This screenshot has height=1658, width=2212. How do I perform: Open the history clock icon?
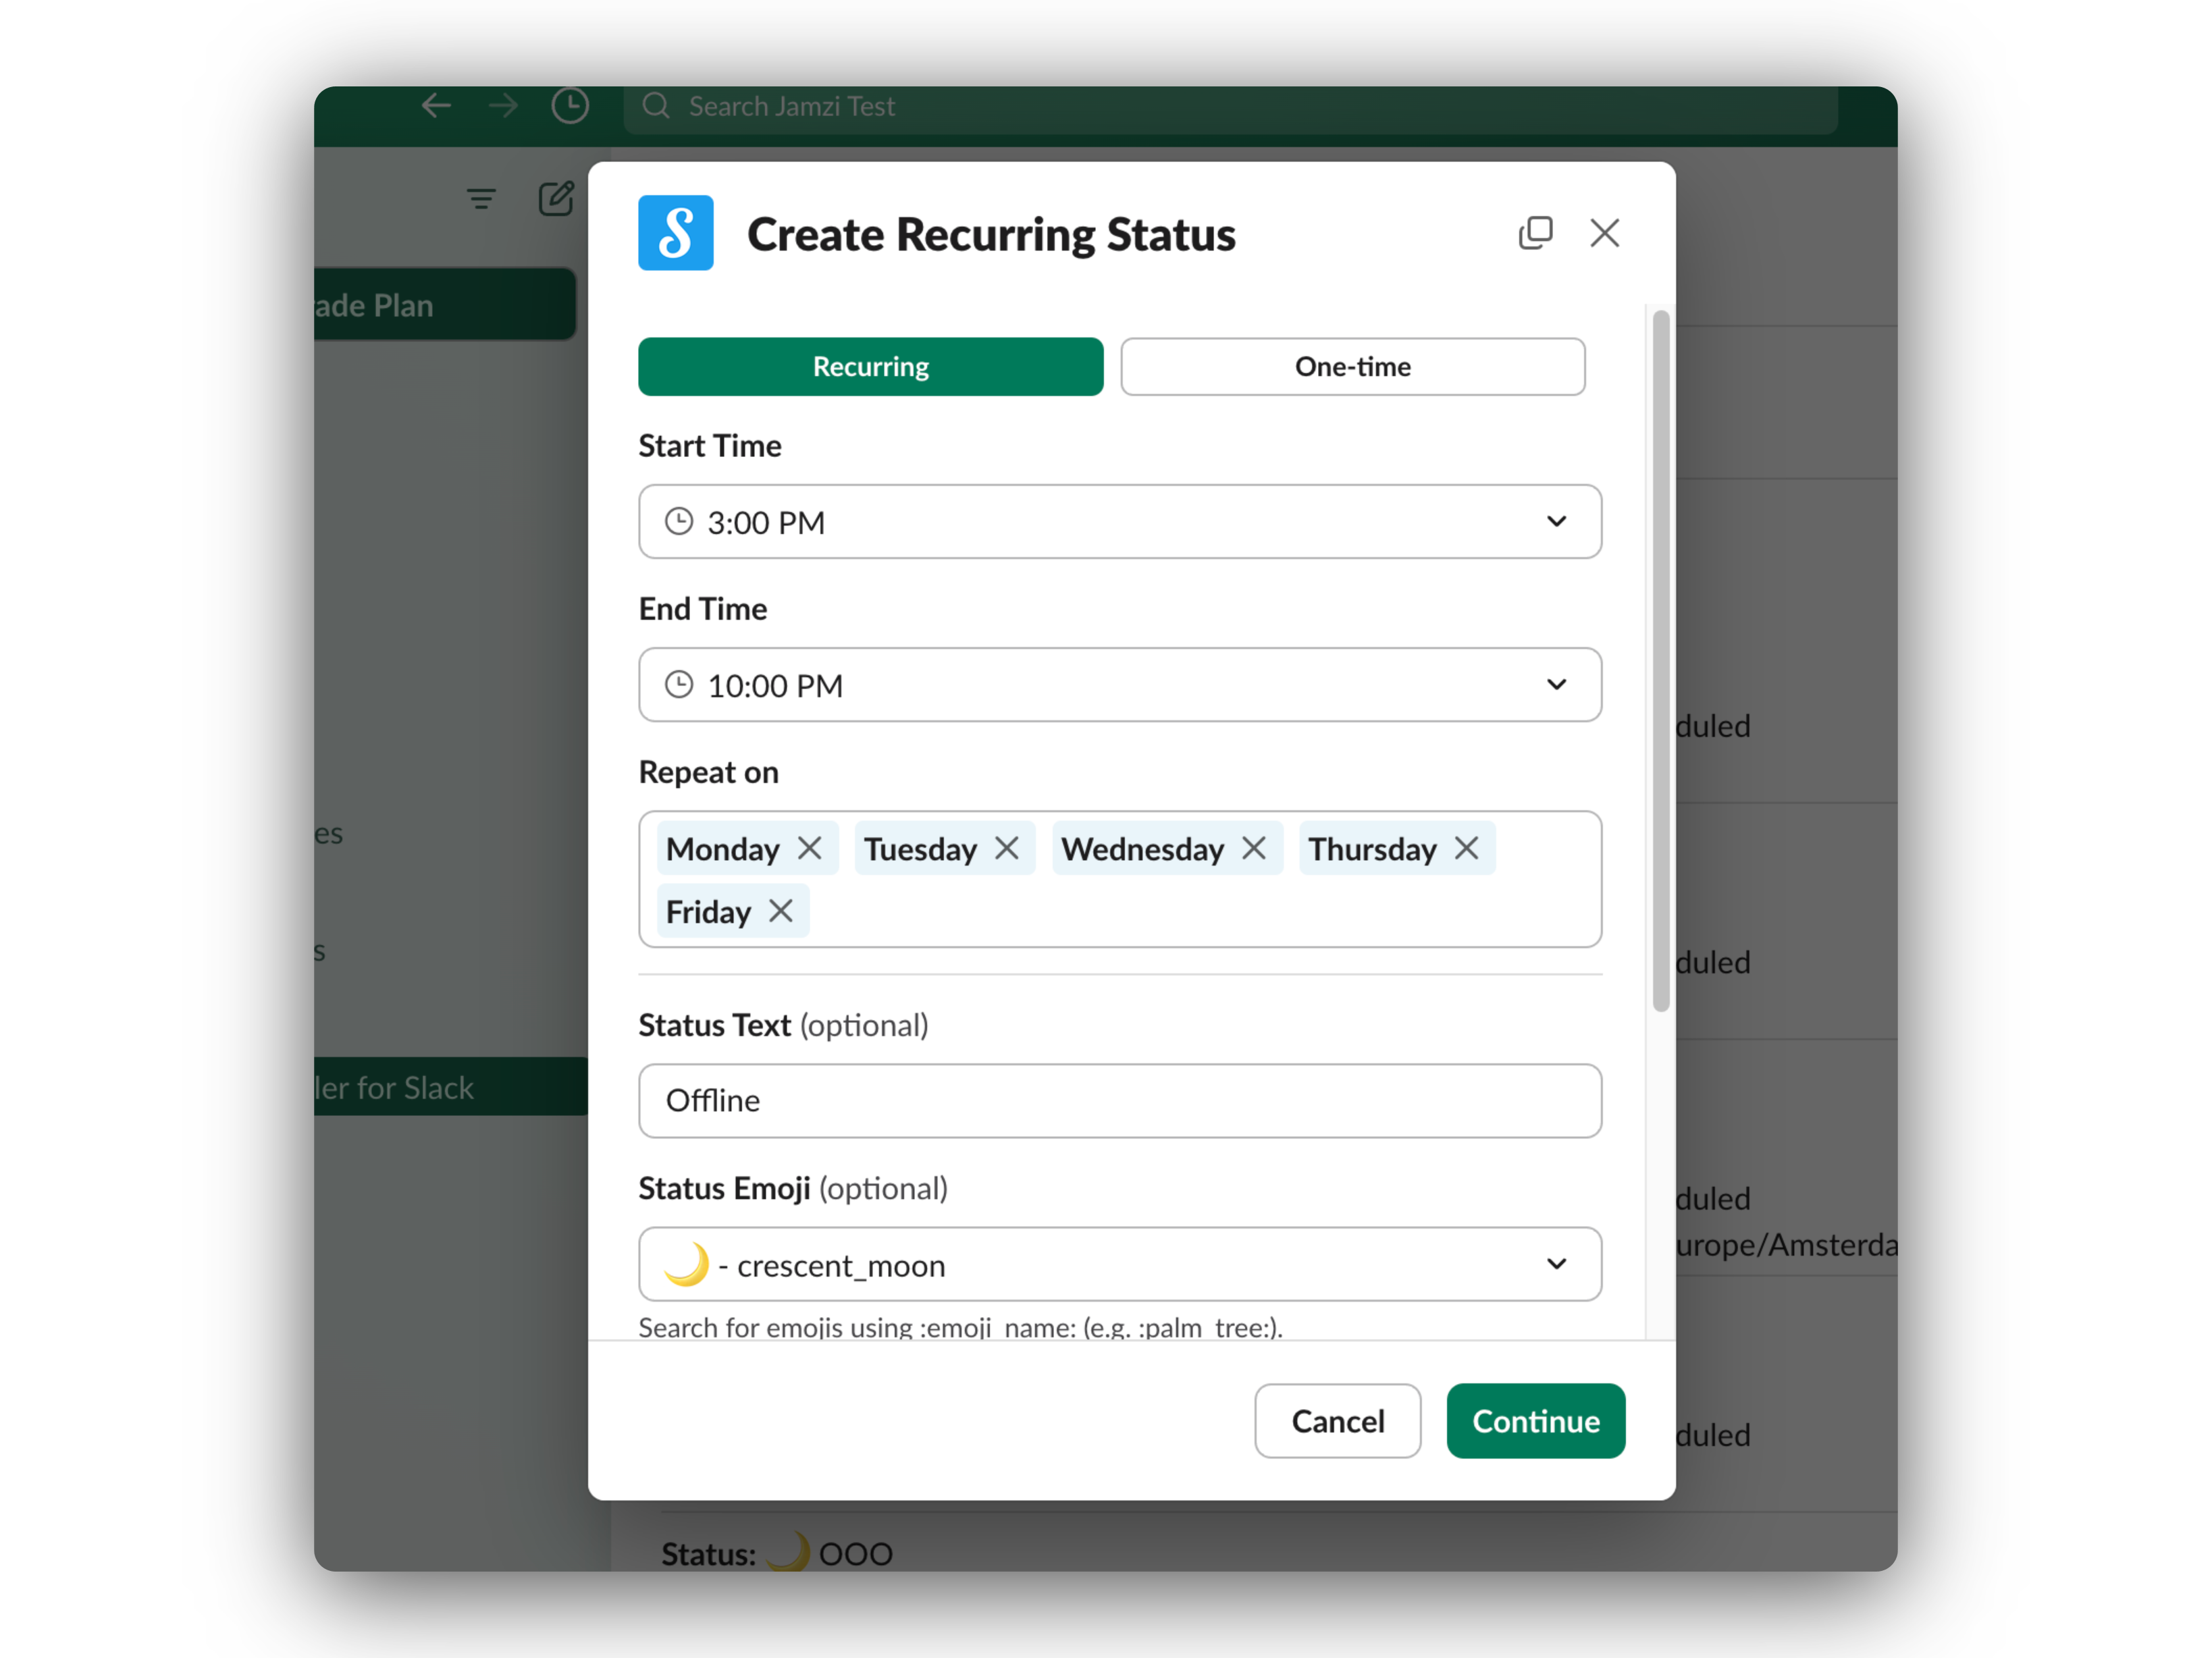(570, 106)
